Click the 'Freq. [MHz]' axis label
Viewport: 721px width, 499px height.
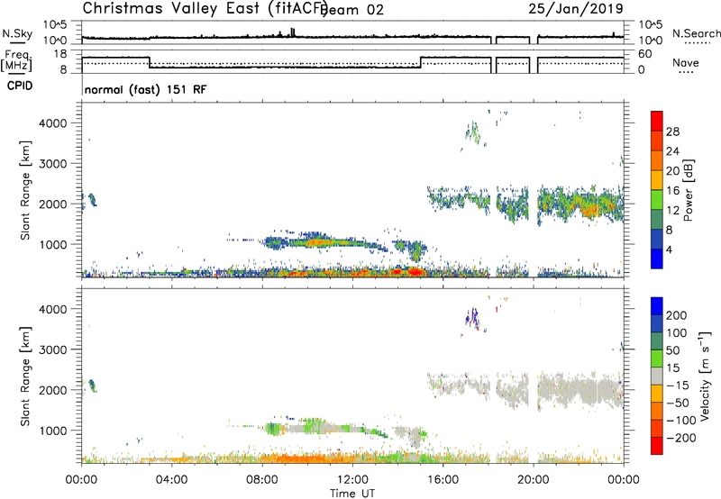(16, 60)
